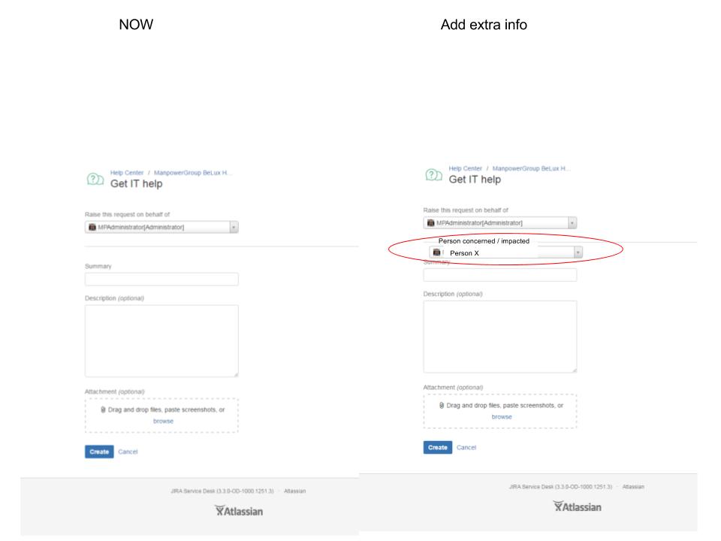The image size is (721, 541).
Task: Click the browse link in right attachment area
Action: tap(502, 417)
